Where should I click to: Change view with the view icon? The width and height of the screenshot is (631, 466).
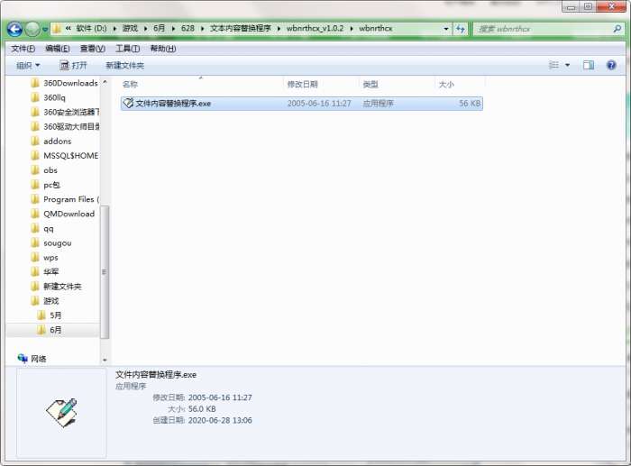point(553,65)
